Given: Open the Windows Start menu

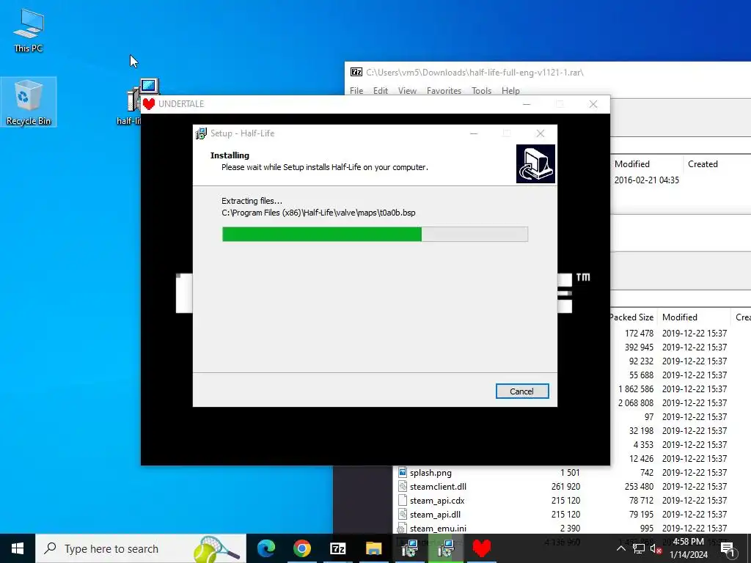Looking at the screenshot, I should [x=18, y=548].
